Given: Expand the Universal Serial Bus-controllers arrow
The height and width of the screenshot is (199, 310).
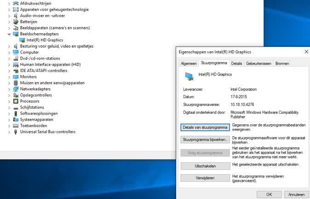Looking at the screenshot, I should pyautogui.click(x=9, y=132).
